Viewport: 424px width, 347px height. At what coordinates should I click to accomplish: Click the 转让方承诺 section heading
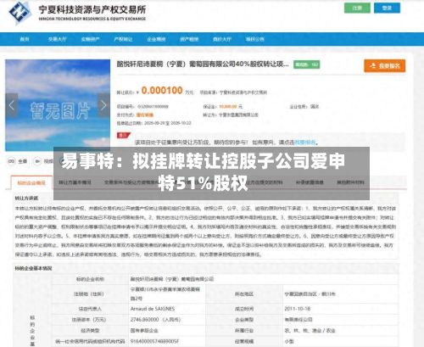point(26,199)
